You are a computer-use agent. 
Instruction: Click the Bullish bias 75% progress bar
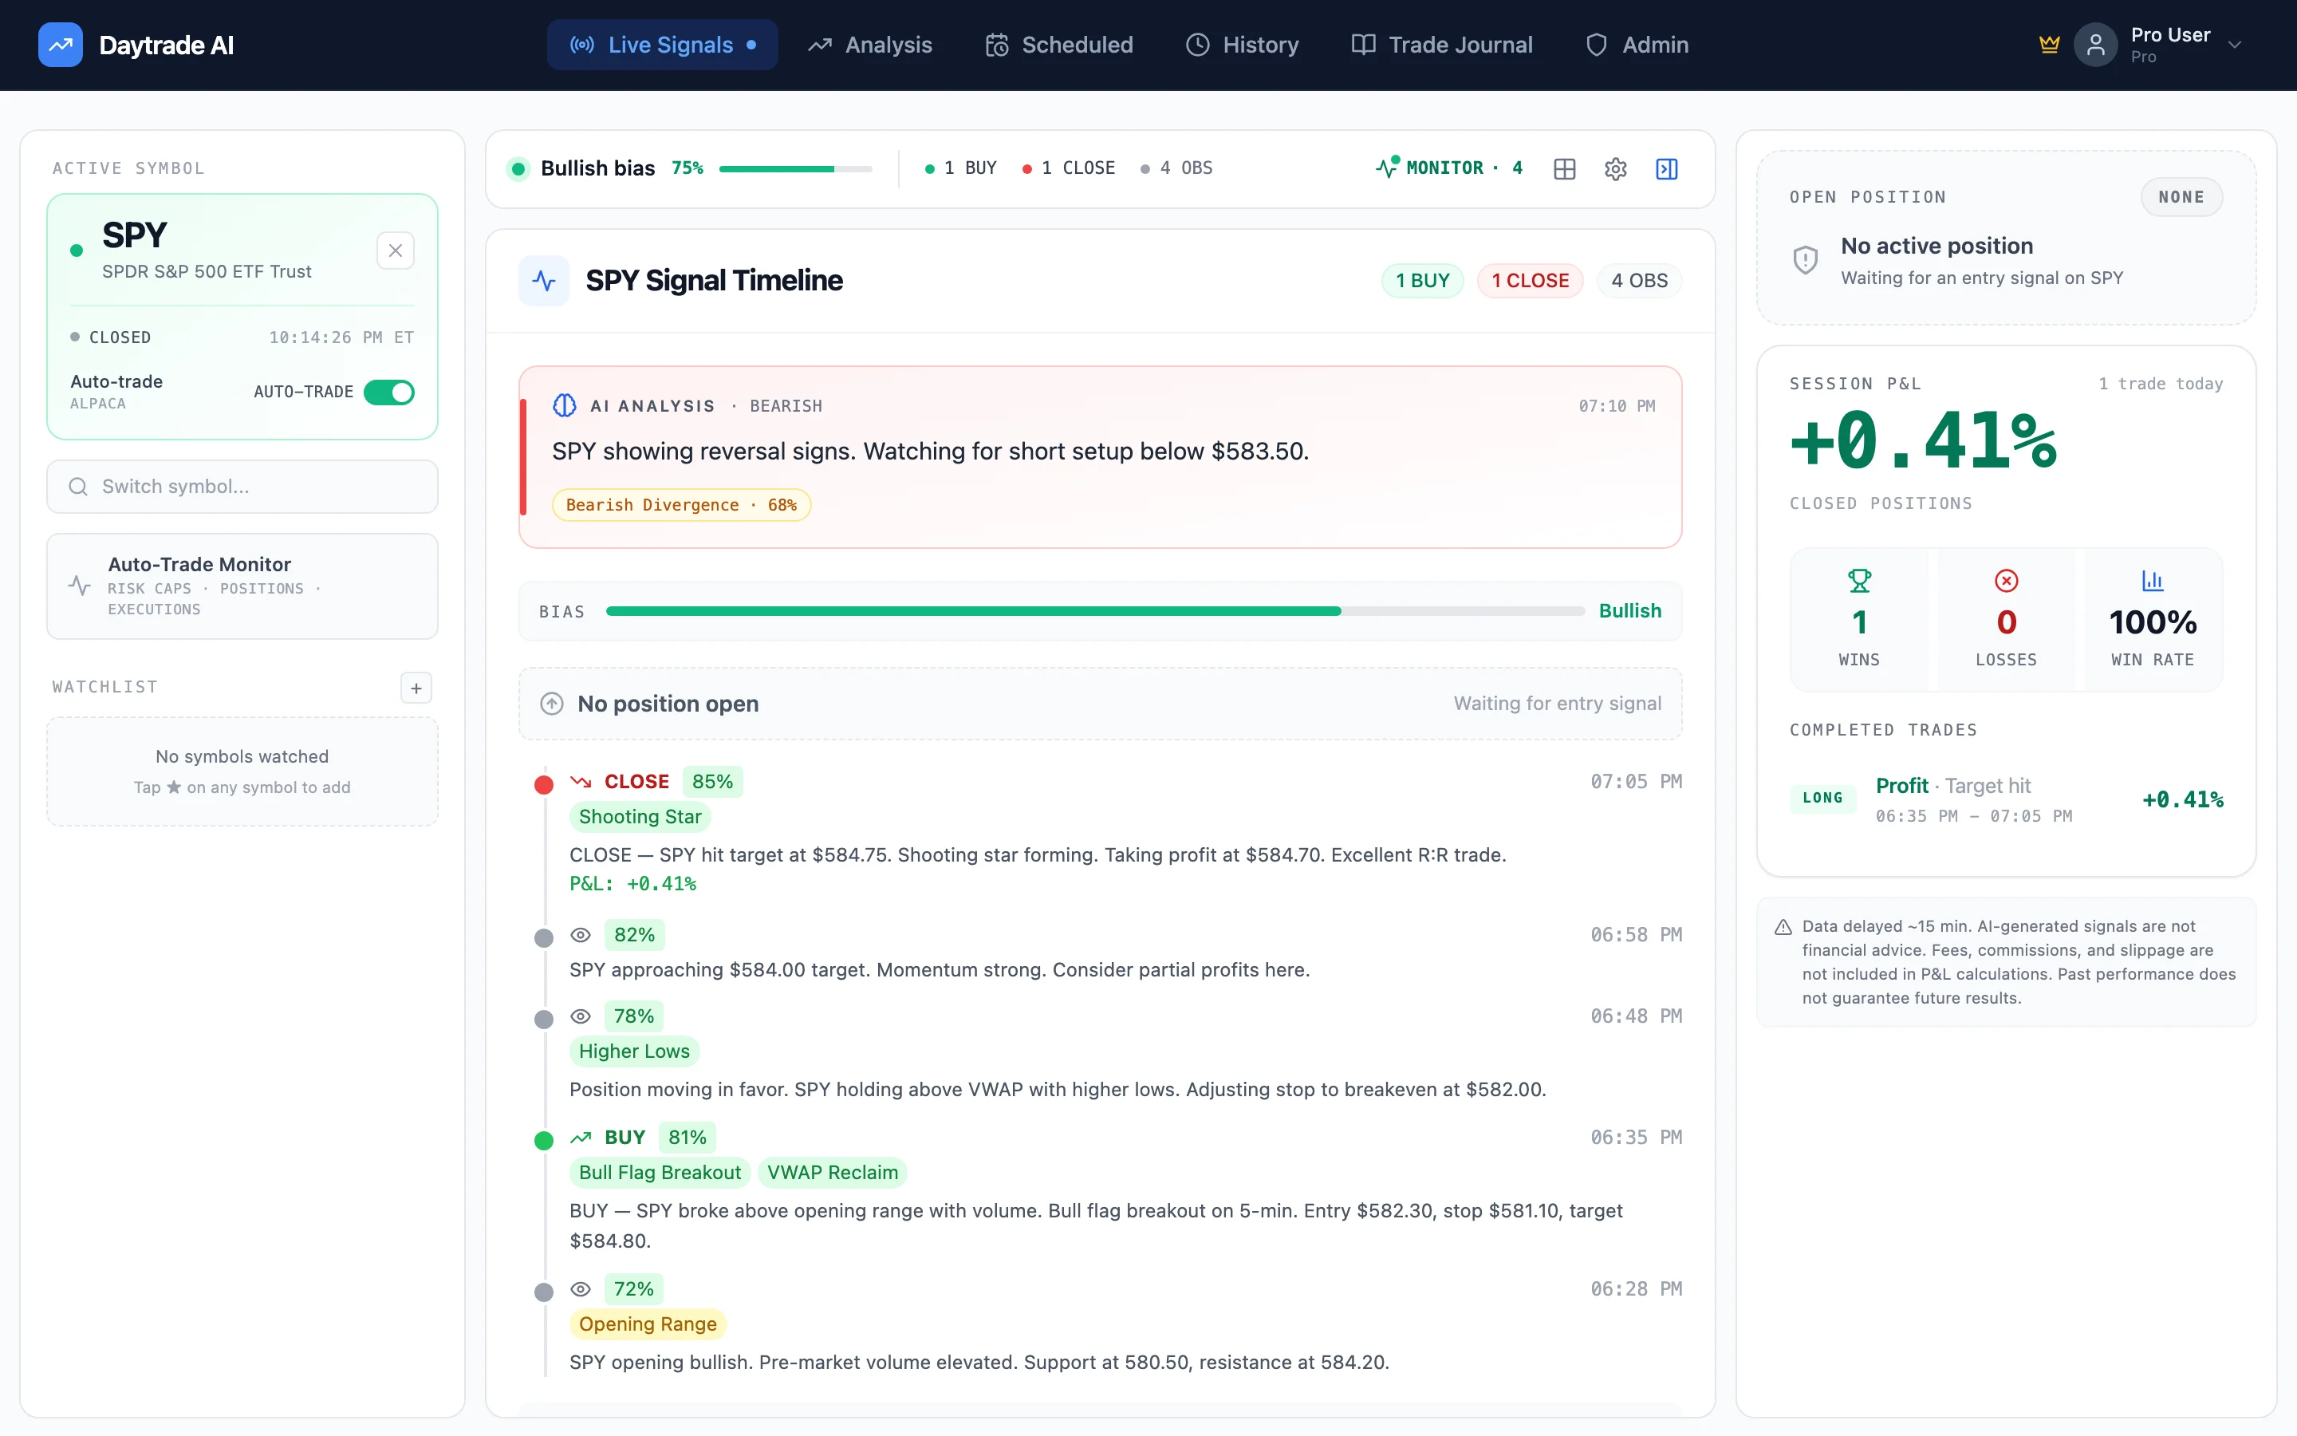tap(795, 168)
